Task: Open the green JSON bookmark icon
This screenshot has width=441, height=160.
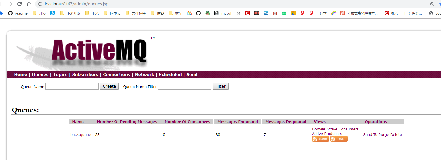Action: (284, 13)
